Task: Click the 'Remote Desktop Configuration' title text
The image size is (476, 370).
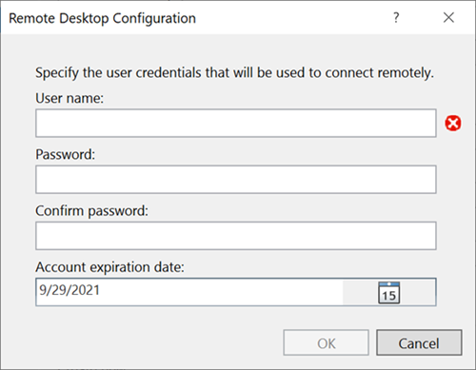Action: [x=102, y=18]
